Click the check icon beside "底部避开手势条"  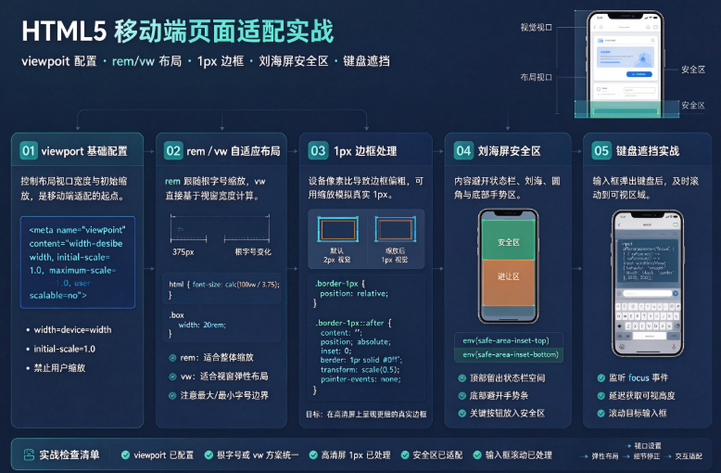pyautogui.click(x=462, y=396)
